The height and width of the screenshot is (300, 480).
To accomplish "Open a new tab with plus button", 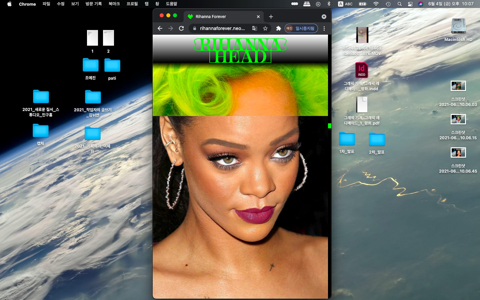I will (x=271, y=17).
